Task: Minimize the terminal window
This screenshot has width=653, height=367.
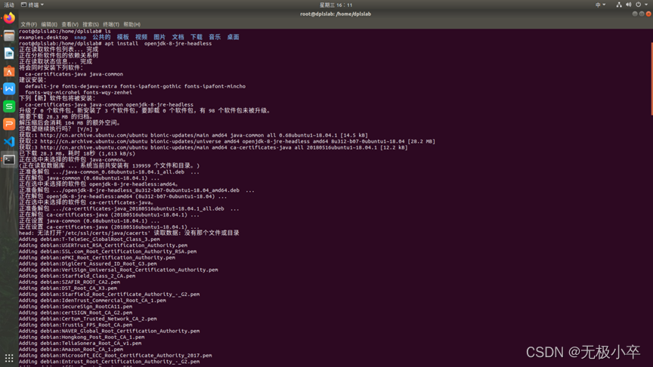Action: [x=635, y=14]
